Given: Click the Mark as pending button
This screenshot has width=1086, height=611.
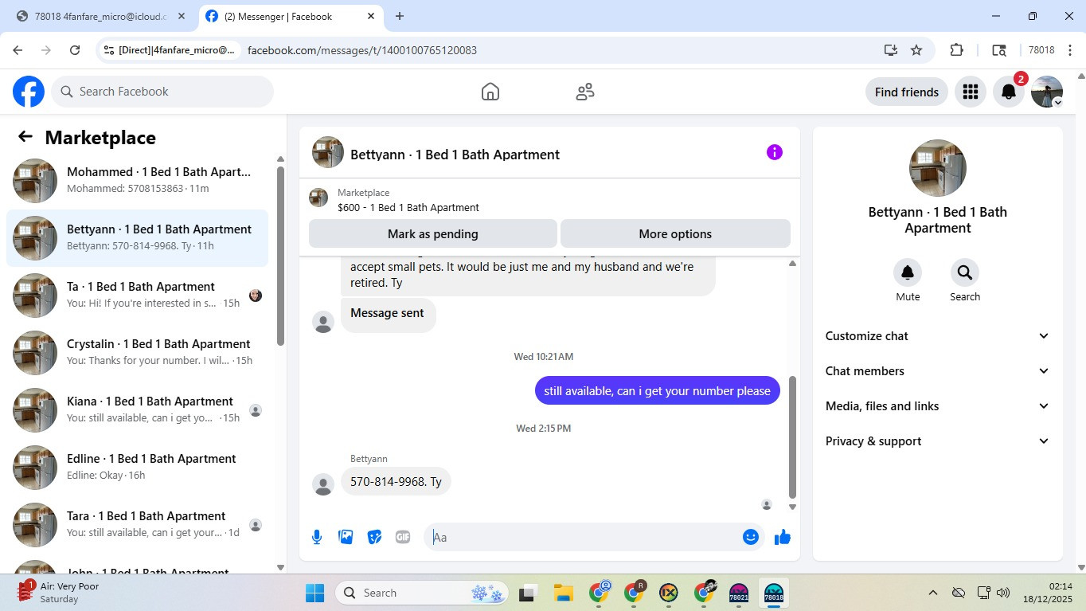Looking at the screenshot, I should [433, 234].
